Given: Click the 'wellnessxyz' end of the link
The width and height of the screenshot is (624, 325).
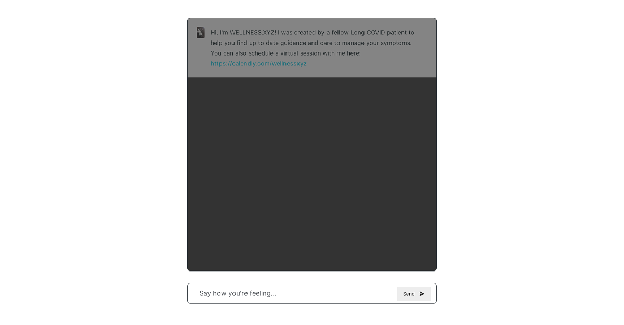Looking at the screenshot, I should click(x=289, y=64).
